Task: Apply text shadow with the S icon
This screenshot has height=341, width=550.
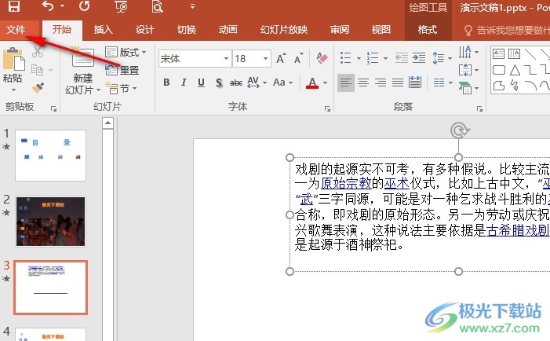Action: [x=219, y=82]
